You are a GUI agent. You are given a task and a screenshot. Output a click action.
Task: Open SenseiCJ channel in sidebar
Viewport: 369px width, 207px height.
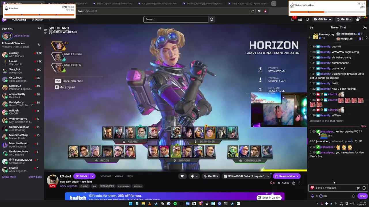[x=22, y=87]
